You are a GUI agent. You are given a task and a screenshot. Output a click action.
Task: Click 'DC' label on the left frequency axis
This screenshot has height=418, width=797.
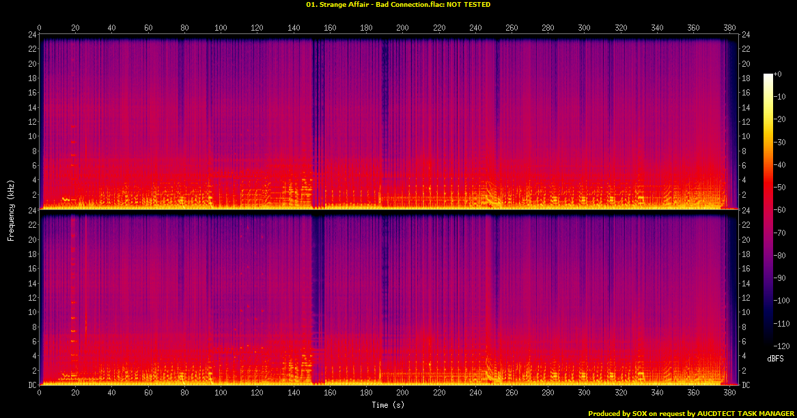pos(32,385)
